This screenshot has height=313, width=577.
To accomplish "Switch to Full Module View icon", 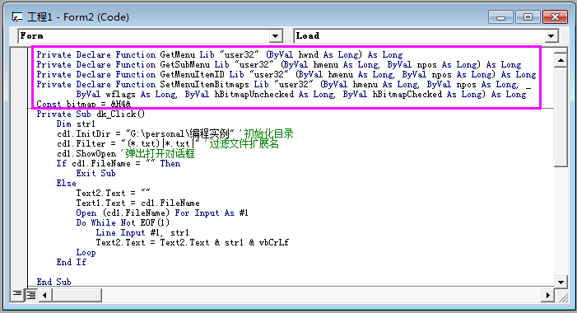I will pyautogui.click(x=31, y=295).
